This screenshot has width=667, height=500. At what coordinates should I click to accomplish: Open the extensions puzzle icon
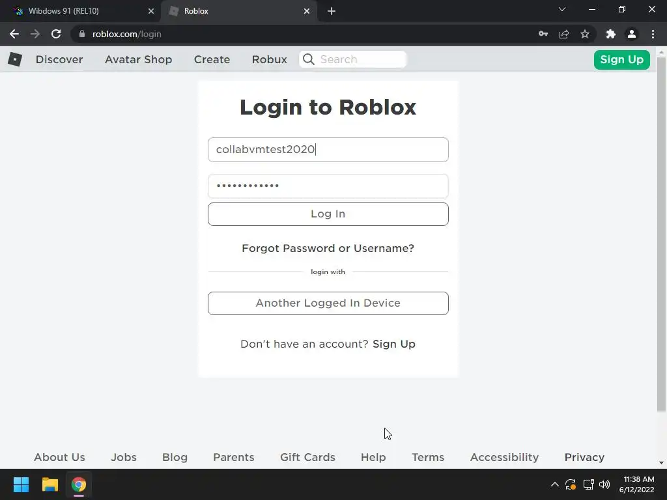pyautogui.click(x=611, y=34)
